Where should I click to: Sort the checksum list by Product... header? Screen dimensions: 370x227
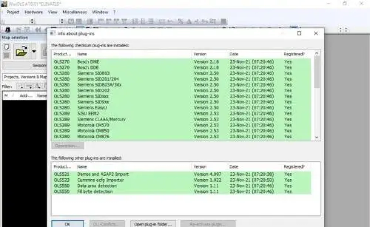[64, 54]
